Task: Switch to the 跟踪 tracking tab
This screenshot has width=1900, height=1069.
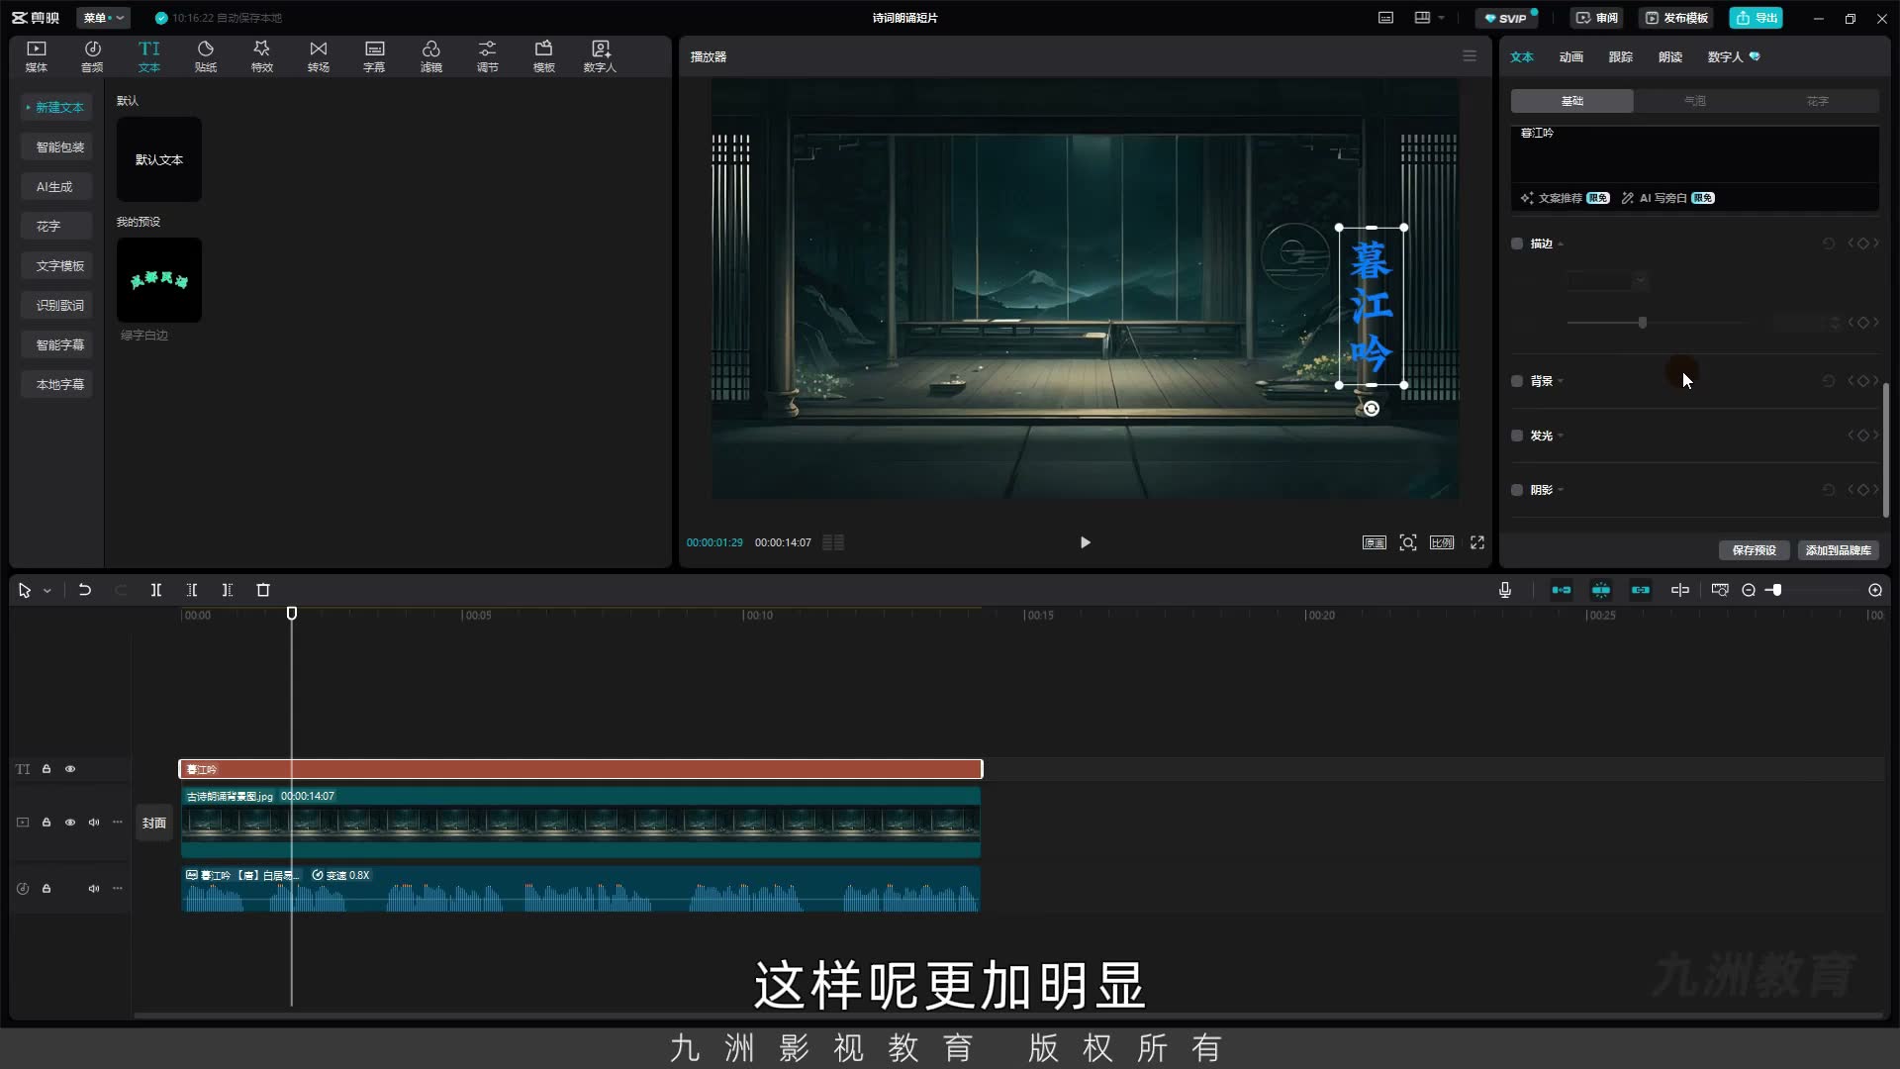Action: [1621, 57]
